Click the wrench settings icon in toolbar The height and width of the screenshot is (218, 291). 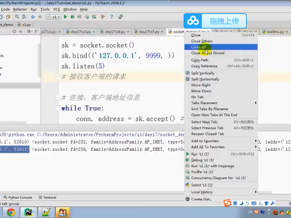(x=103, y=17)
